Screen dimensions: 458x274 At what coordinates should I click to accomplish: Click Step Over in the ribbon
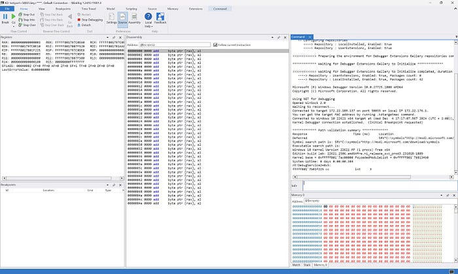(x=27, y=25)
